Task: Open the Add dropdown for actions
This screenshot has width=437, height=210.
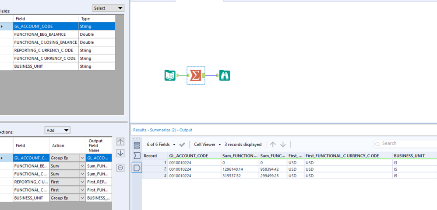Action: coord(57,130)
